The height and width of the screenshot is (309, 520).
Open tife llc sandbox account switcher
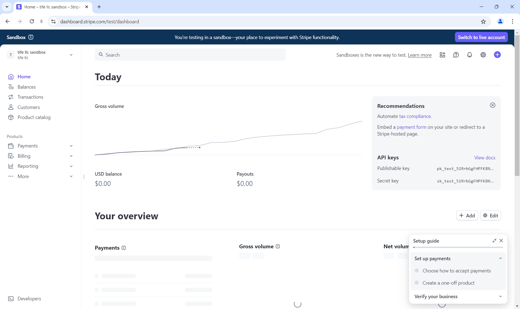click(41, 55)
